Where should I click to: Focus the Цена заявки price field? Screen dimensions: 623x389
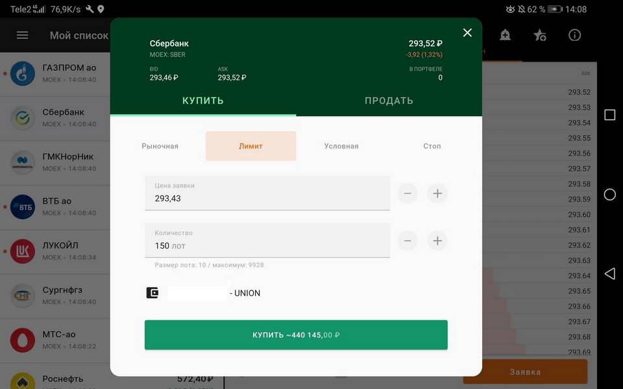tap(267, 193)
